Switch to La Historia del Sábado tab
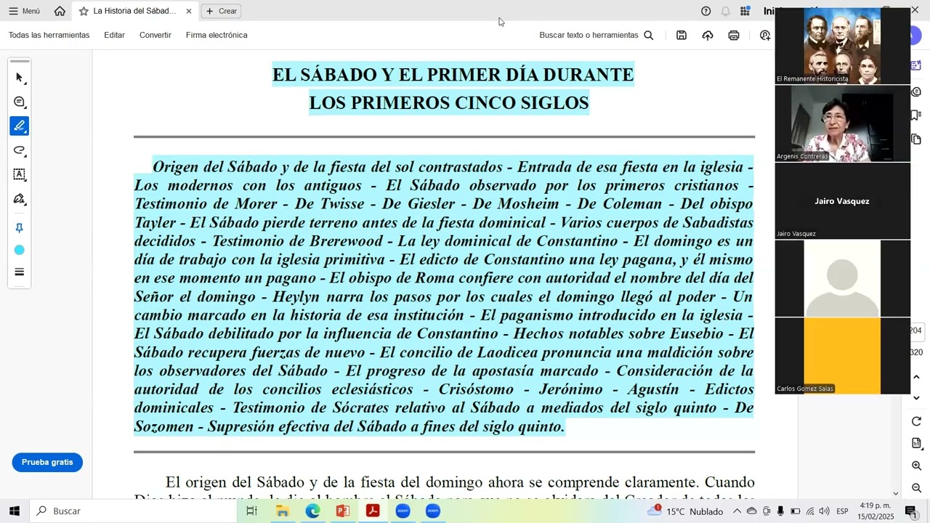 click(134, 11)
